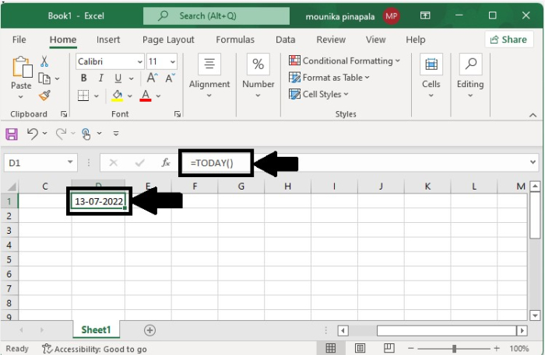Switch to Page Break Preview icon
The image size is (545, 355).
pyautogui.click(x=389, y=348)
